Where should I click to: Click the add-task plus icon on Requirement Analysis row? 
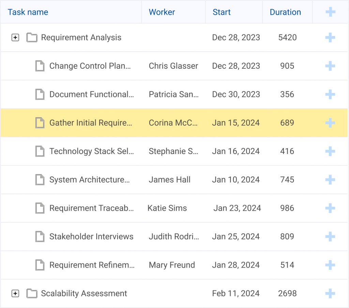click(330, 37)
